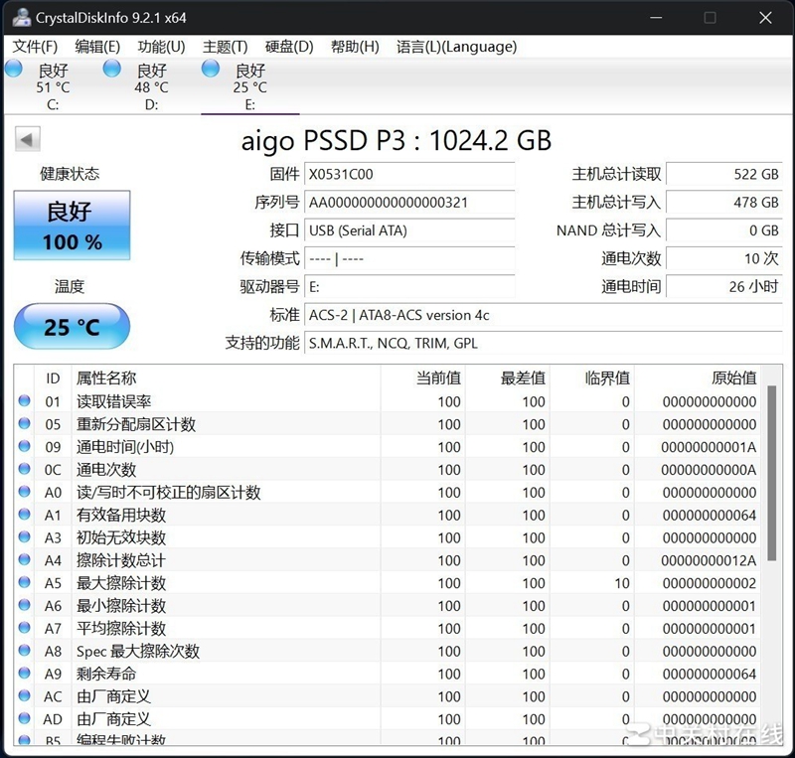Click the 最差值 column header
The image size is (795, 758).
pos(508,378)
